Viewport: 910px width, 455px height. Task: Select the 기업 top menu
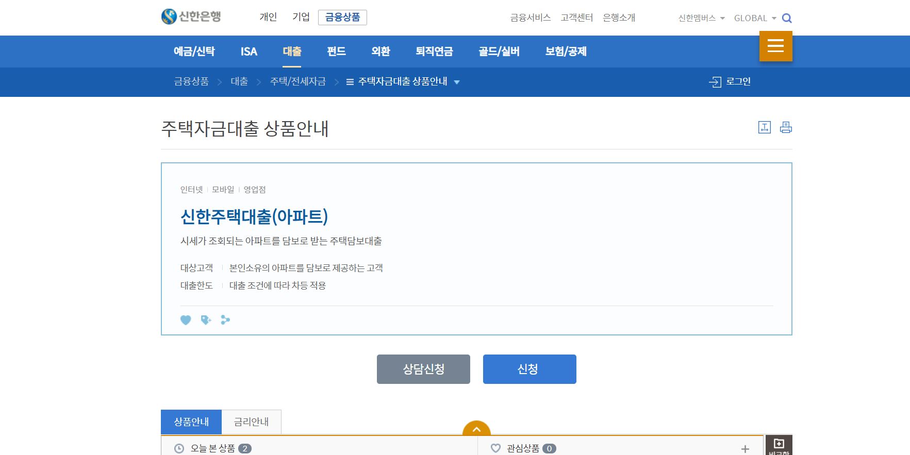click(301, 17)
